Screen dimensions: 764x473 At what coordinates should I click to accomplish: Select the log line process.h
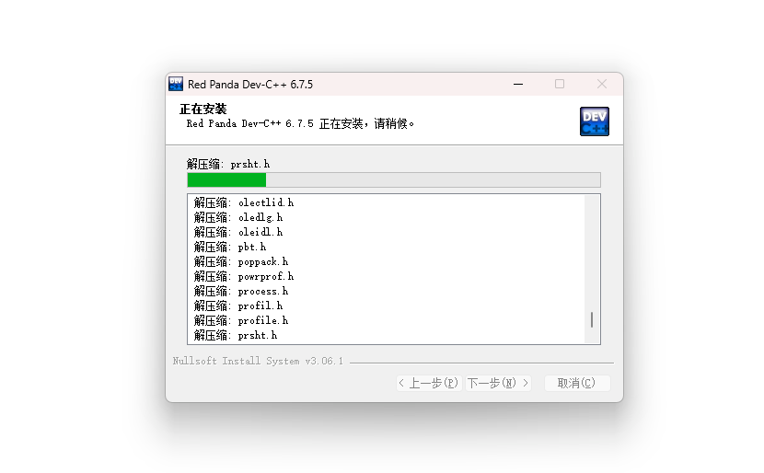[x=241, y=291]
